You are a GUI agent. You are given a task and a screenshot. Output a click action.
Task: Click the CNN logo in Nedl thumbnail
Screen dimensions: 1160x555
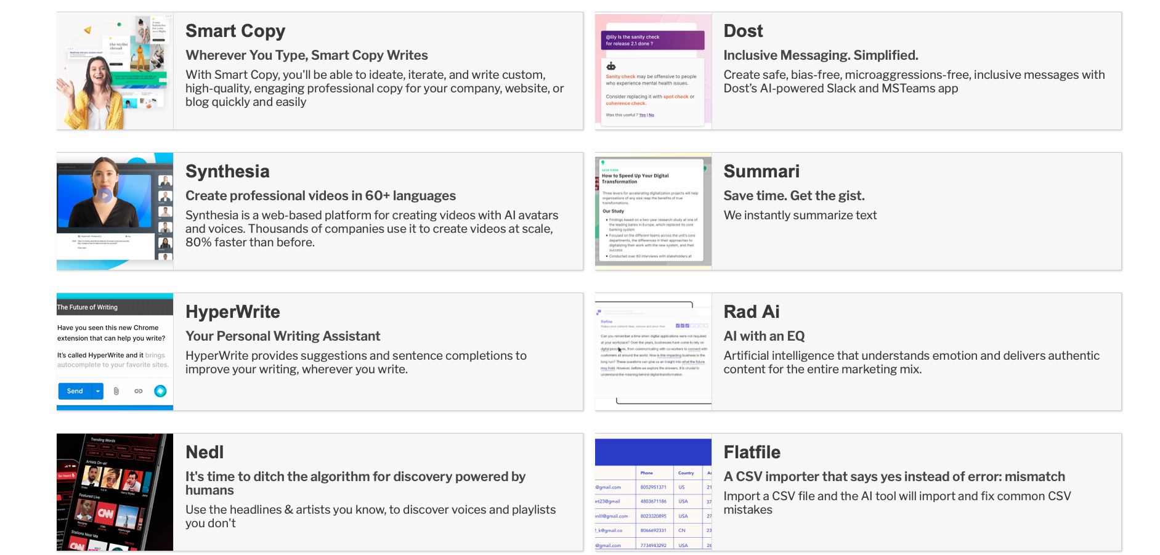[x=105, y=512]
